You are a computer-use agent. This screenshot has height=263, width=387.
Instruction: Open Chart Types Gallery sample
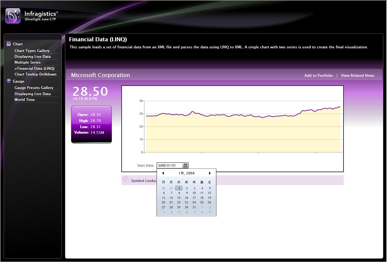(x=32, y=51)
